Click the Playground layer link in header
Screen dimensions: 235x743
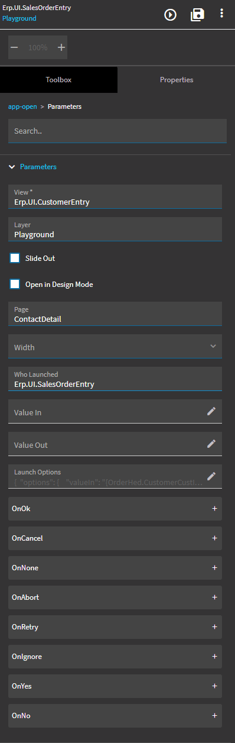(x=19, y=18)
